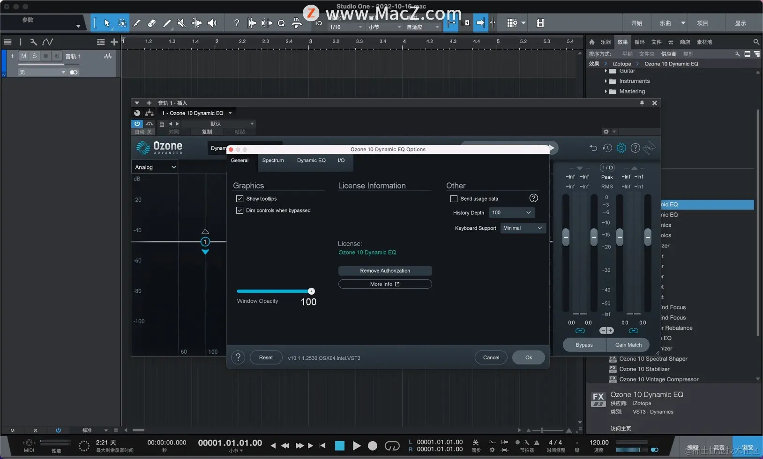Switch to the Dynamic EQ options tab
The width and height of the screenshot is (763, 459).
[311, 160]
